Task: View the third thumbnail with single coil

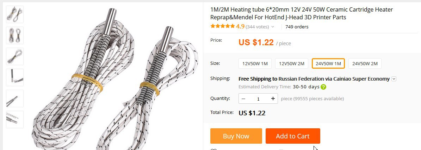Action: [15, 56]
